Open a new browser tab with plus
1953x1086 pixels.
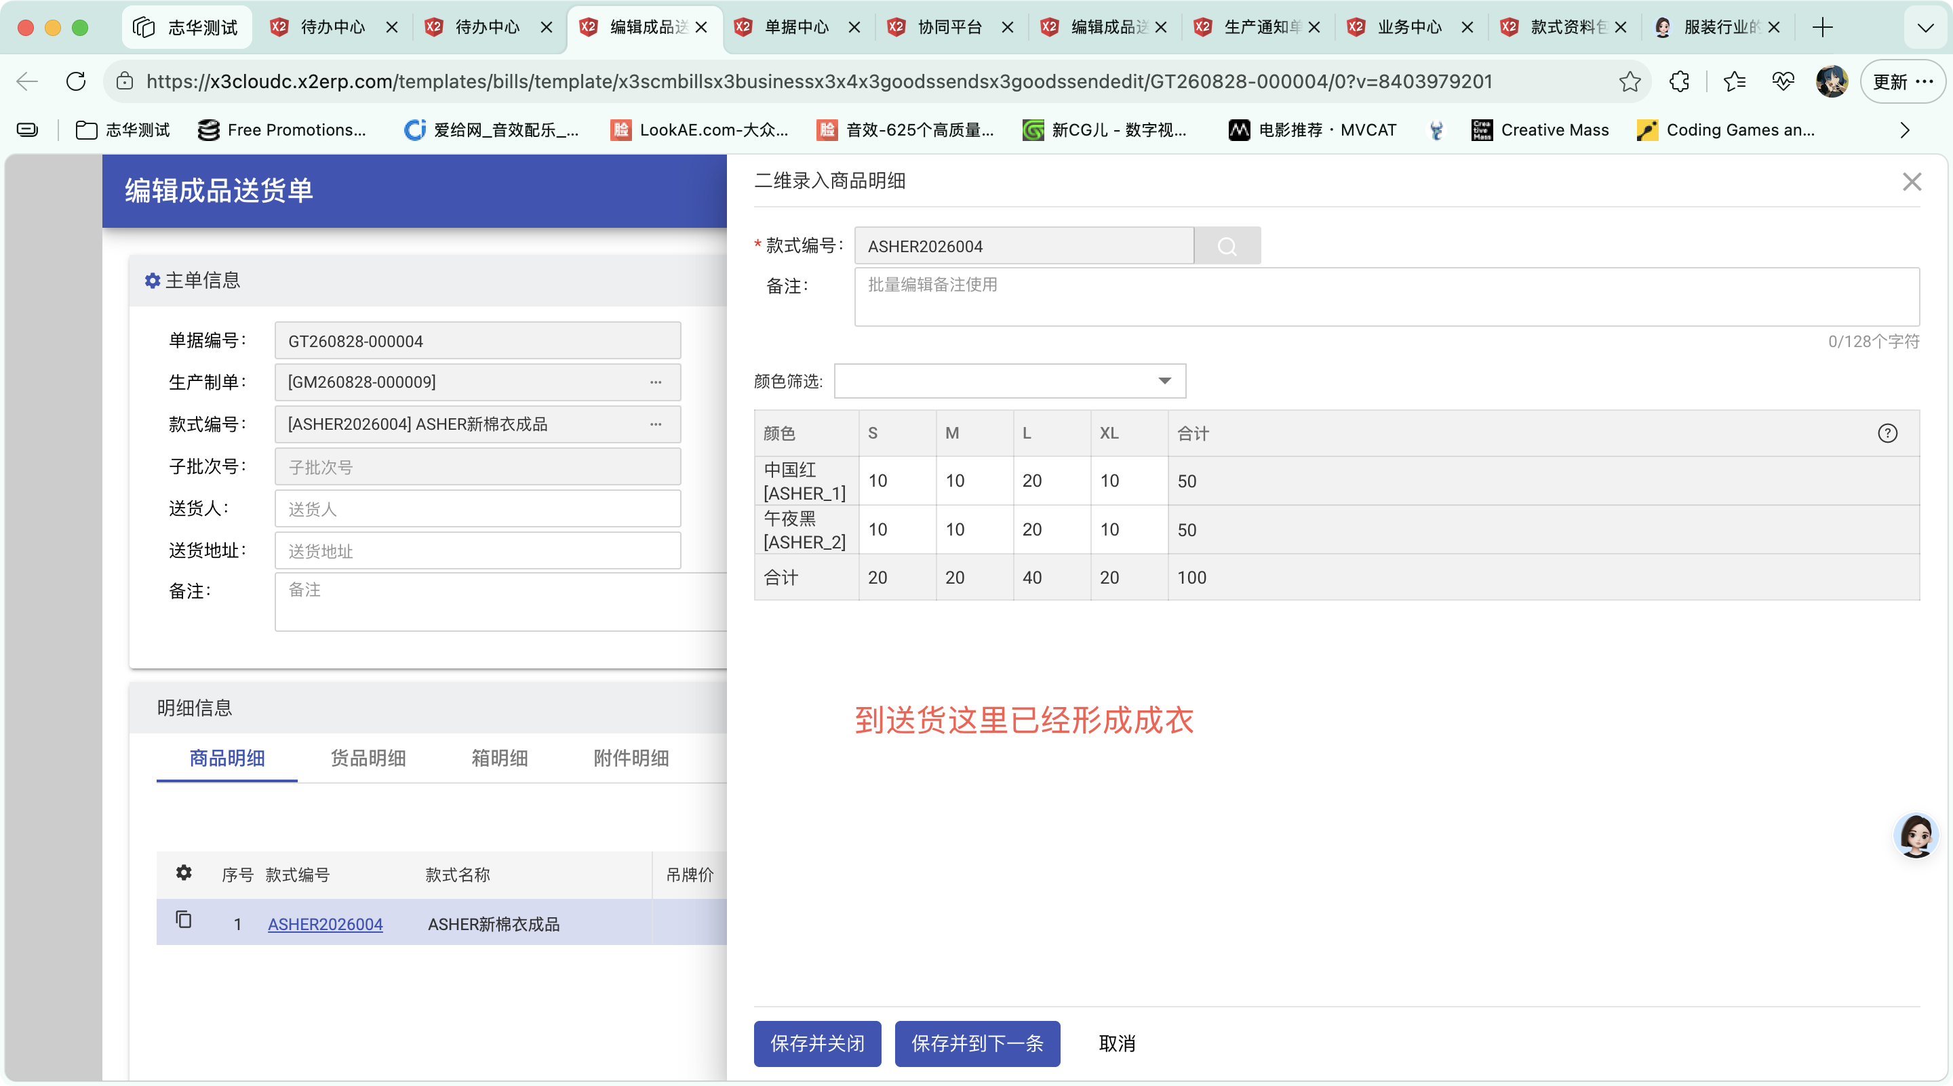[x=1822, y=27]
